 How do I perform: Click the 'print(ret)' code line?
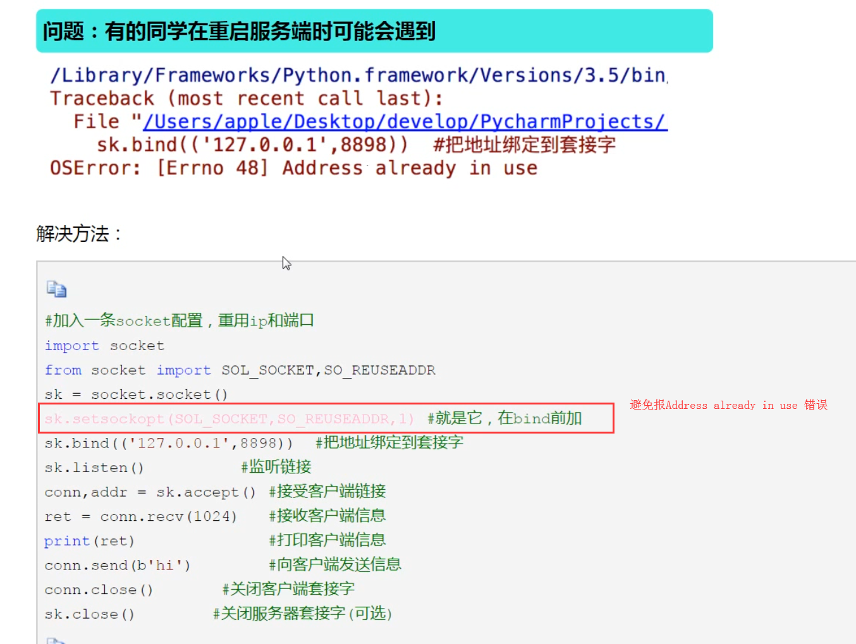[x=89, y=541]
